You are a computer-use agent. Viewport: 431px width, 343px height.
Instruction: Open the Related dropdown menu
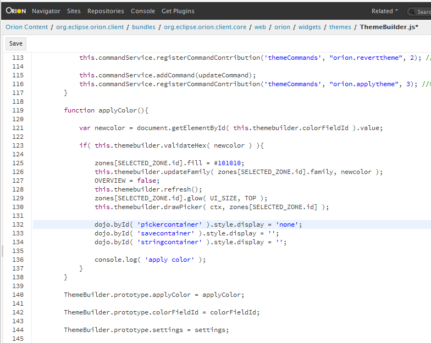pos(384,11)
